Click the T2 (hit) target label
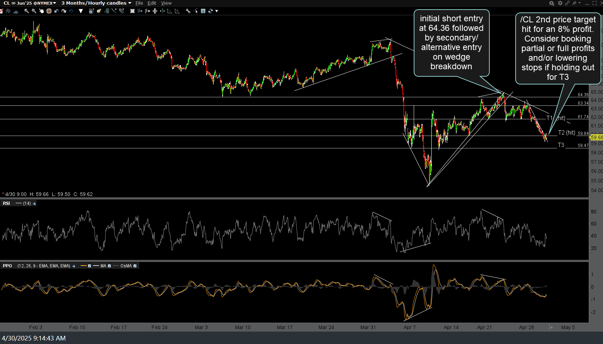 (566, 132)
